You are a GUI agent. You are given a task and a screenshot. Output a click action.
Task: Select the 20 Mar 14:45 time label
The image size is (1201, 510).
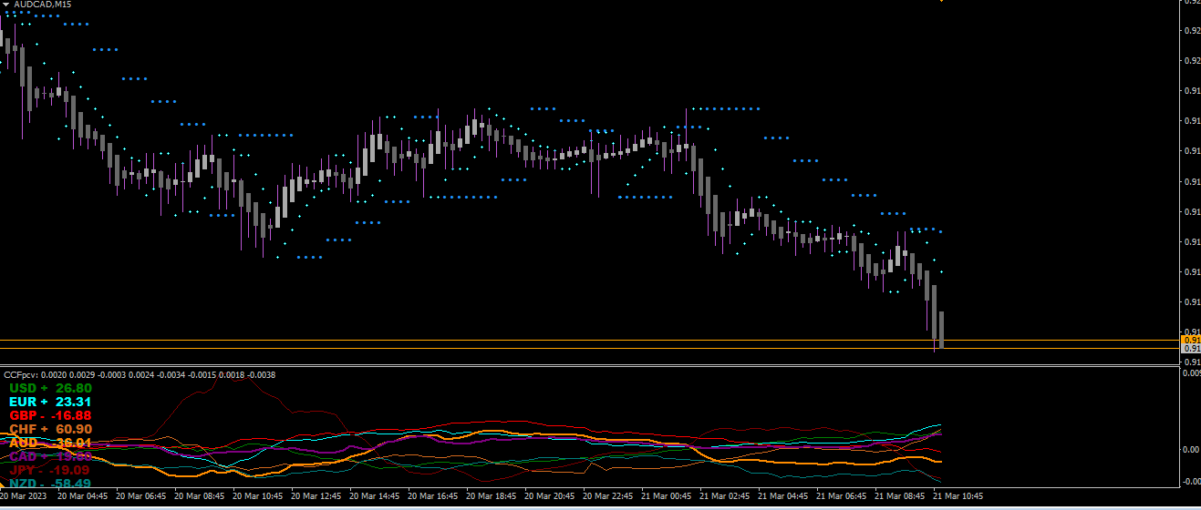tap(375, 497)
